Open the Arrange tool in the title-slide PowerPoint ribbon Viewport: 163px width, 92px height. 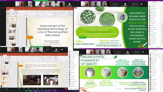(x=54, y=13)
